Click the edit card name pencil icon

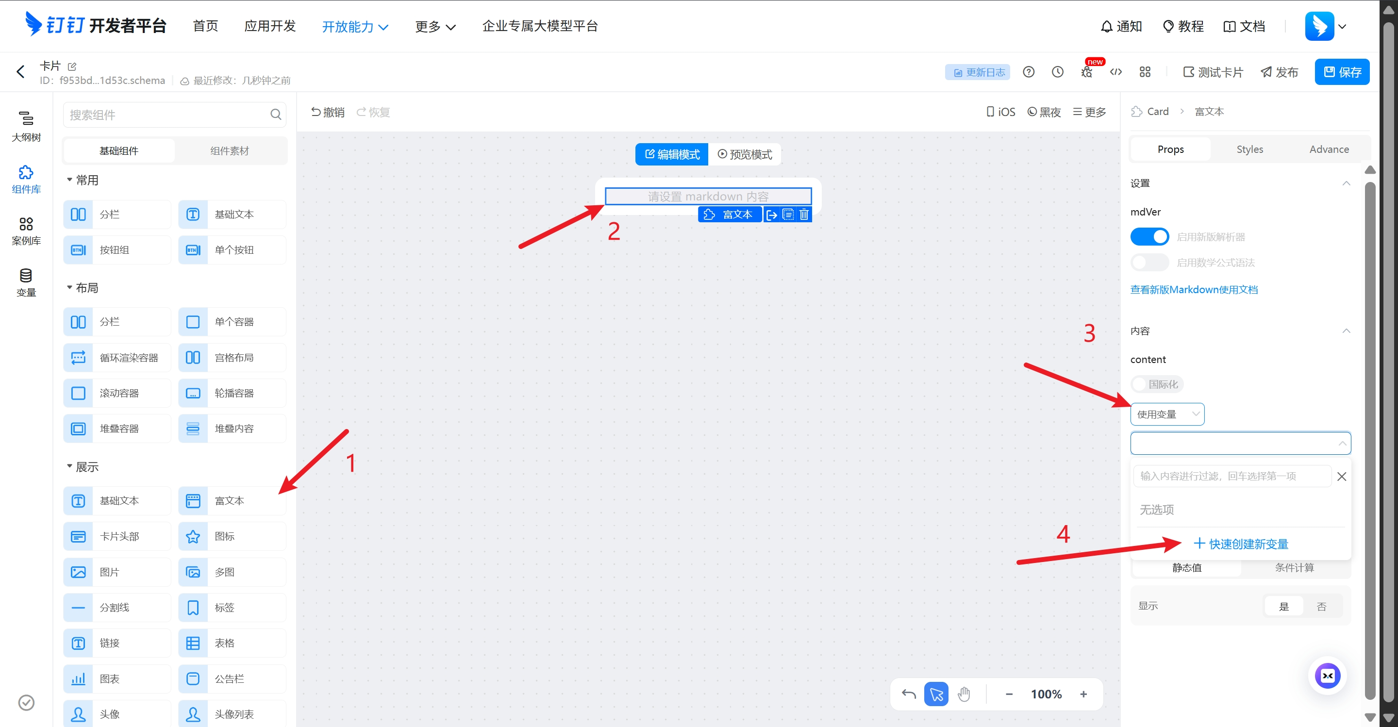72,66
